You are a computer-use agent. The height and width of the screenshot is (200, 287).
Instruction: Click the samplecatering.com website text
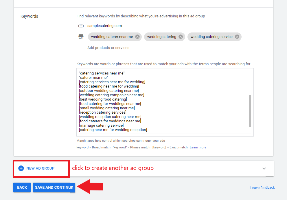point(104,26)
